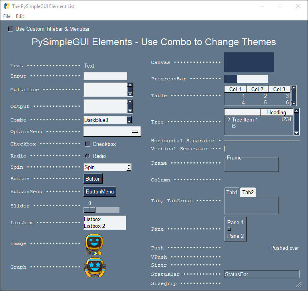Click the Output scrollbar up arrow

(130, 102)
